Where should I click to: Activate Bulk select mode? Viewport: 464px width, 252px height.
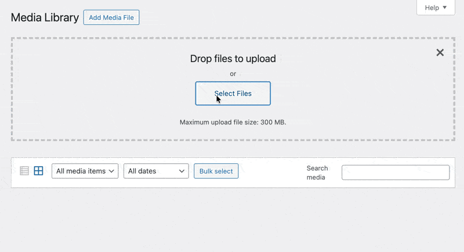(216, 171)
